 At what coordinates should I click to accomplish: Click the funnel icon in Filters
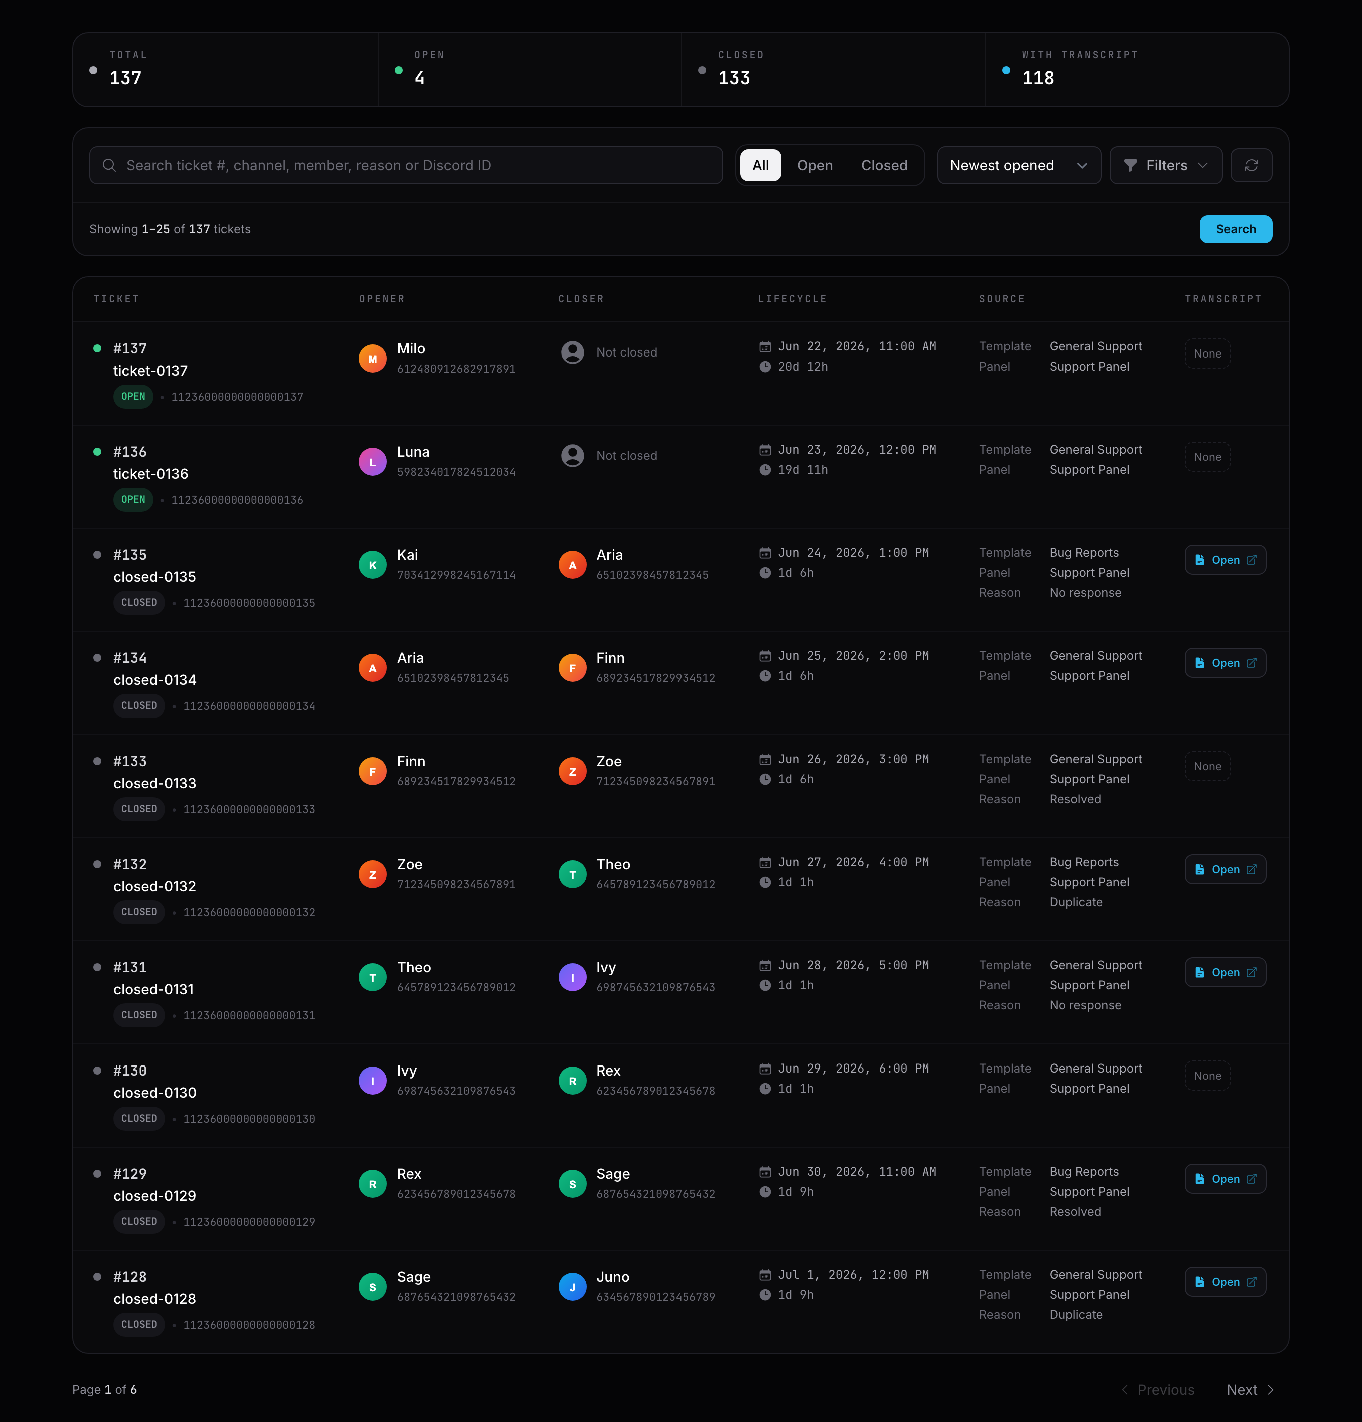pos(1130,165)
